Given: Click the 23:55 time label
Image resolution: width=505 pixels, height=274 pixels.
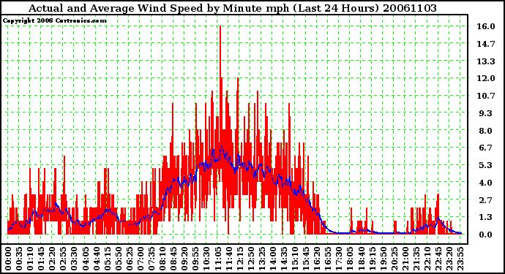Looking at the screenshot, I should pos(460,259).
